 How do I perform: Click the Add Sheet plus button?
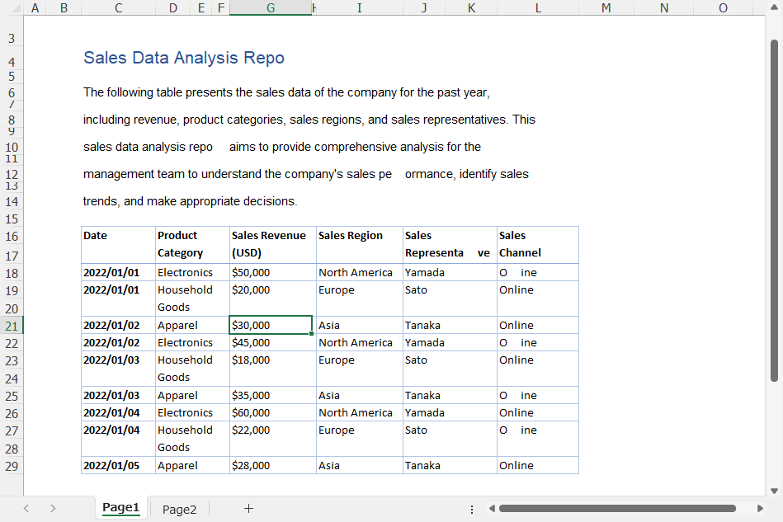(x=248, y=508)
